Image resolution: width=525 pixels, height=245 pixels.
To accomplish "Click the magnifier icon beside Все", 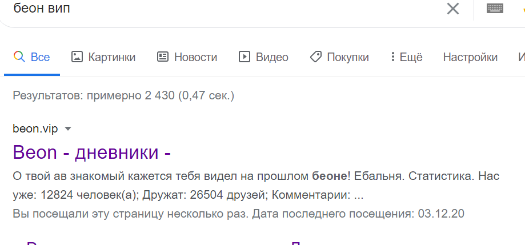I will tap(19, 57).
